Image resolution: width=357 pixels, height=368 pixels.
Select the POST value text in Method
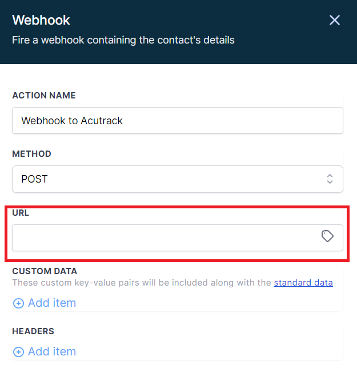[34, 179]
